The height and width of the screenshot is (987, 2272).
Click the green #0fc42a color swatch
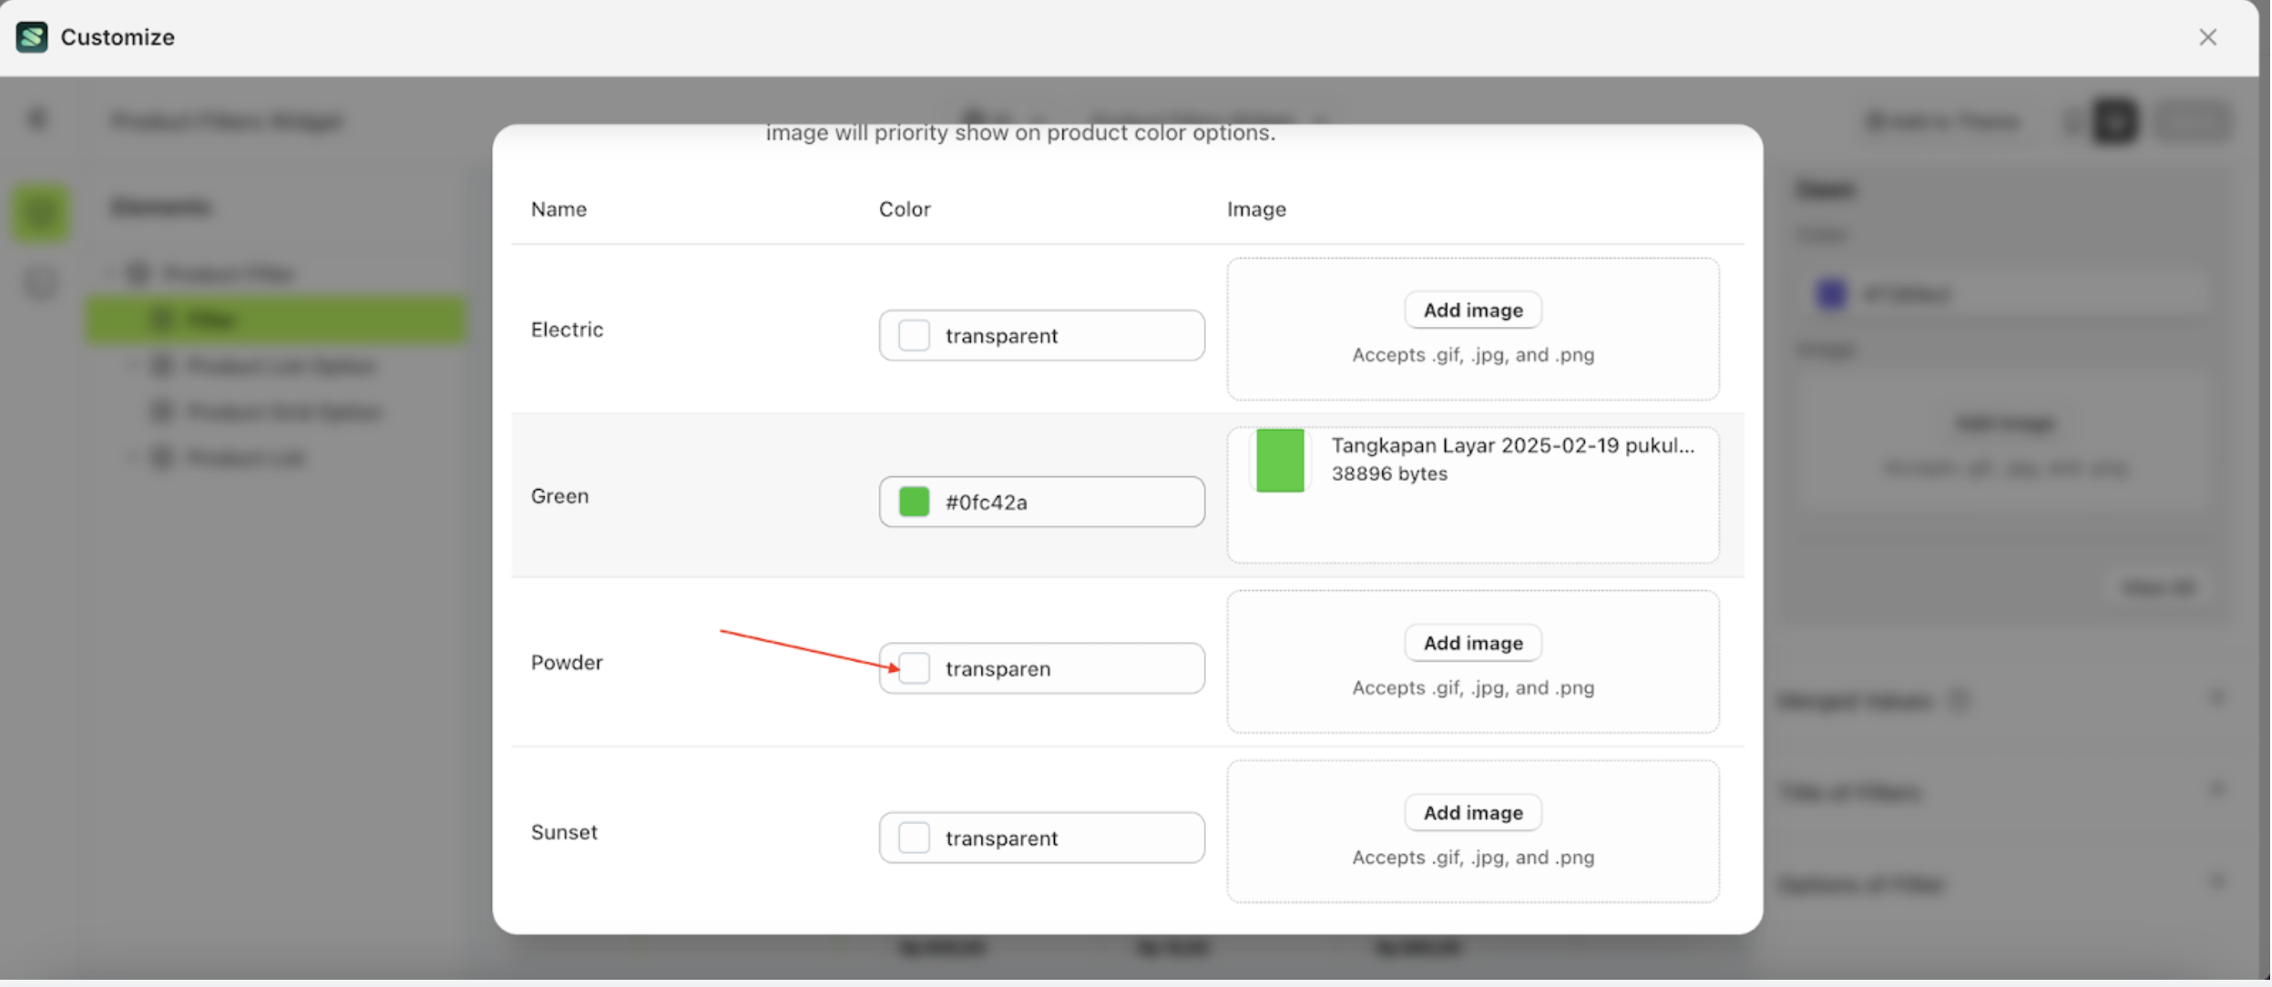(x=913, y=501)
